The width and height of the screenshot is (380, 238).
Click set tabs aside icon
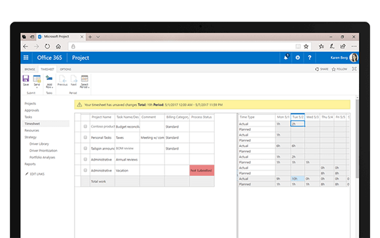[x=32, y=37]
